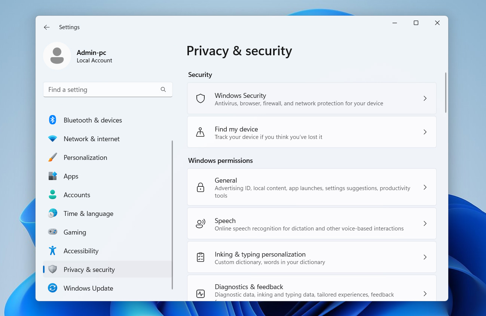The height and width of the screenshot is (316, 486).
Task: Minimize the Settings window
Action: pos(394,23)
